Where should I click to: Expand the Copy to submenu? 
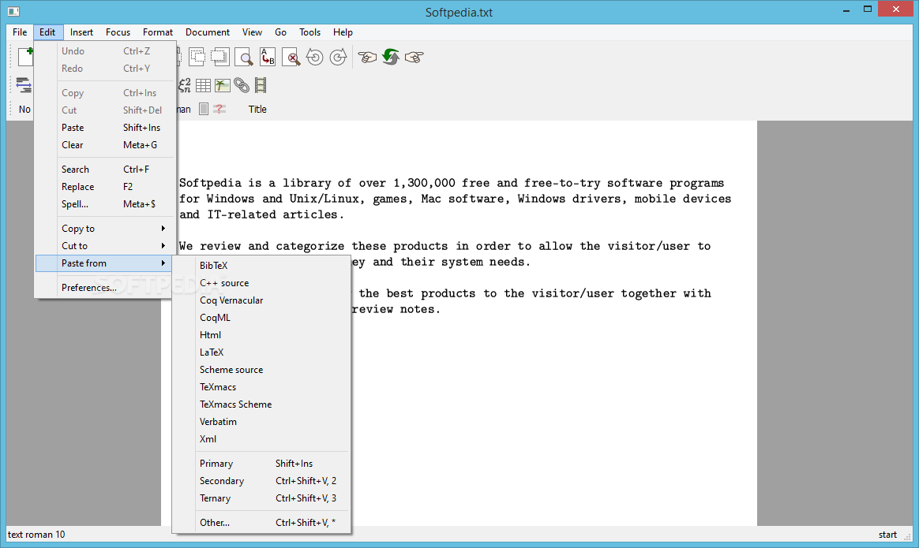click(x=105, y=229)
